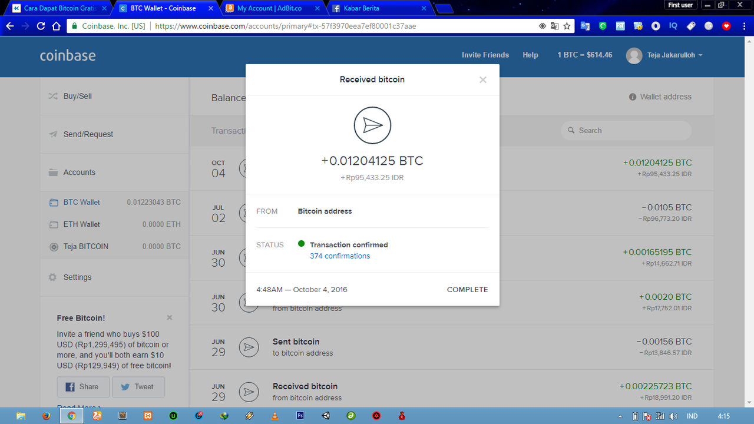Click the volume speaker tray icon
This screenshot has height=424, width=754.
point(673,416)
